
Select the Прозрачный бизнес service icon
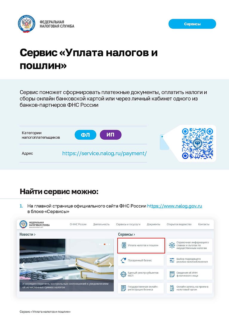coord(123,260)
